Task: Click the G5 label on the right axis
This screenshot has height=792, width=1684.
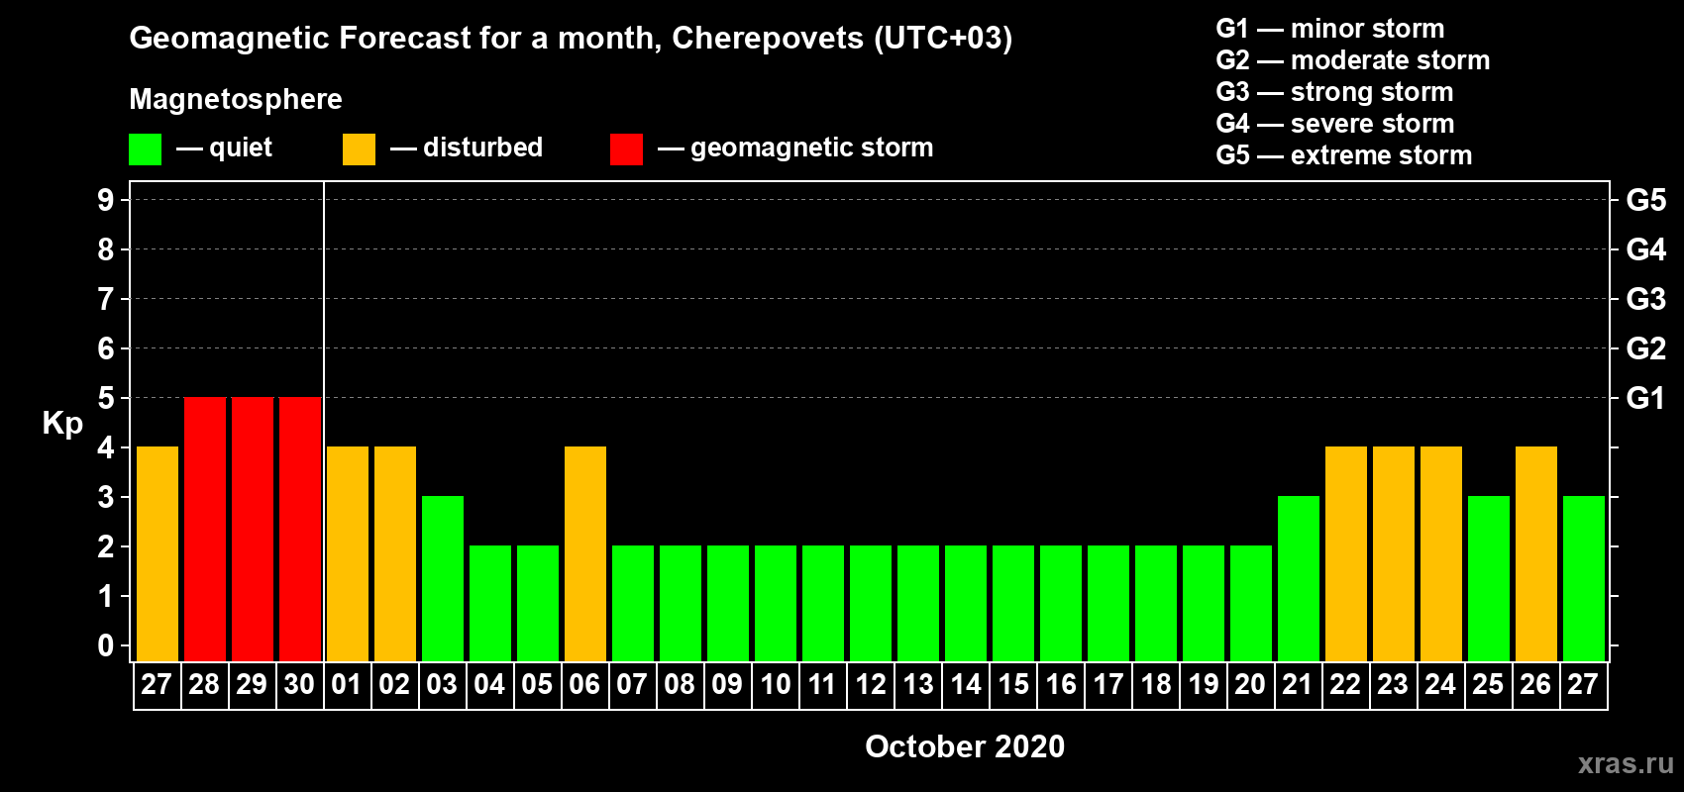Action: point(1646,200)
